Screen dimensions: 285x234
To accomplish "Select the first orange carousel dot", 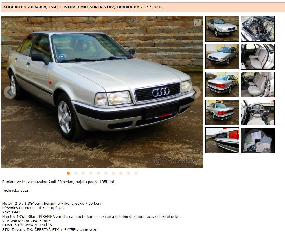I will tap(68, 173).
